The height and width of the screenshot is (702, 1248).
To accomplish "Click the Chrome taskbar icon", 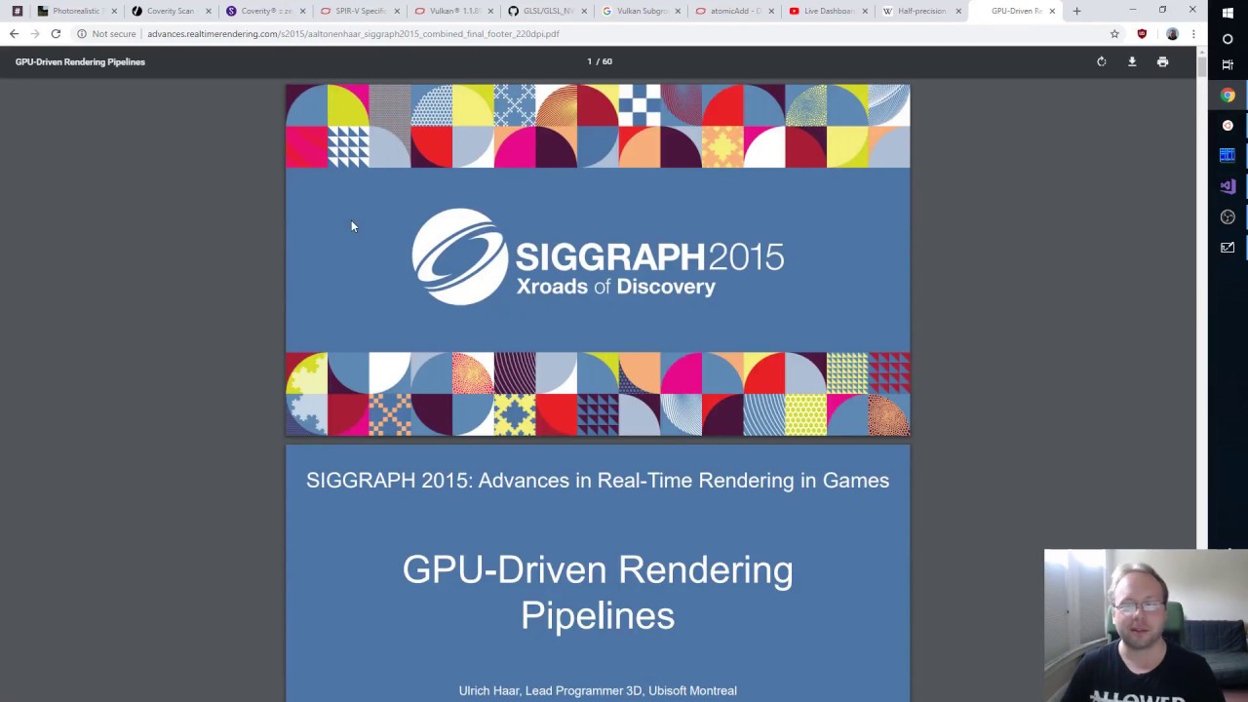I will (1228, 96).
